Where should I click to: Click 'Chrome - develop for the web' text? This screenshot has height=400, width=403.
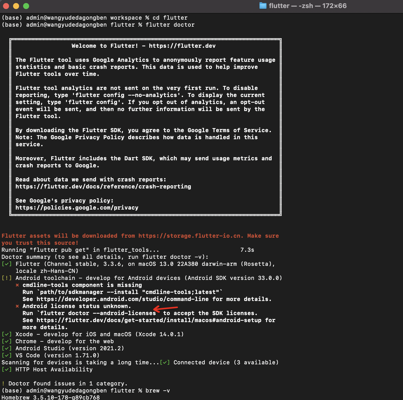coord(64,341)
